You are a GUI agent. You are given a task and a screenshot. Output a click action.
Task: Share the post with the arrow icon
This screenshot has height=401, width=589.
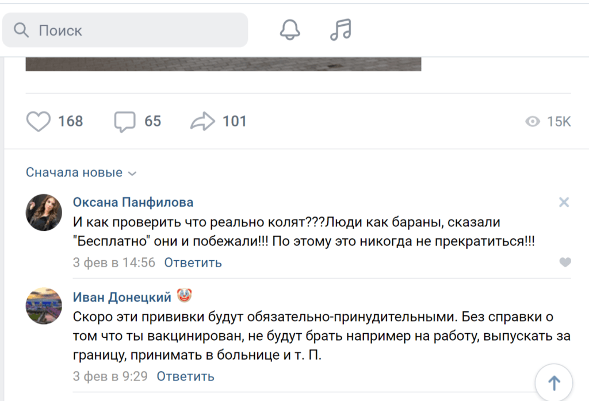click(204, 121)
